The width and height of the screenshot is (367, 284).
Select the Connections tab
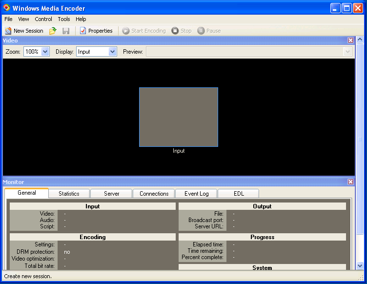click(154, 194)
